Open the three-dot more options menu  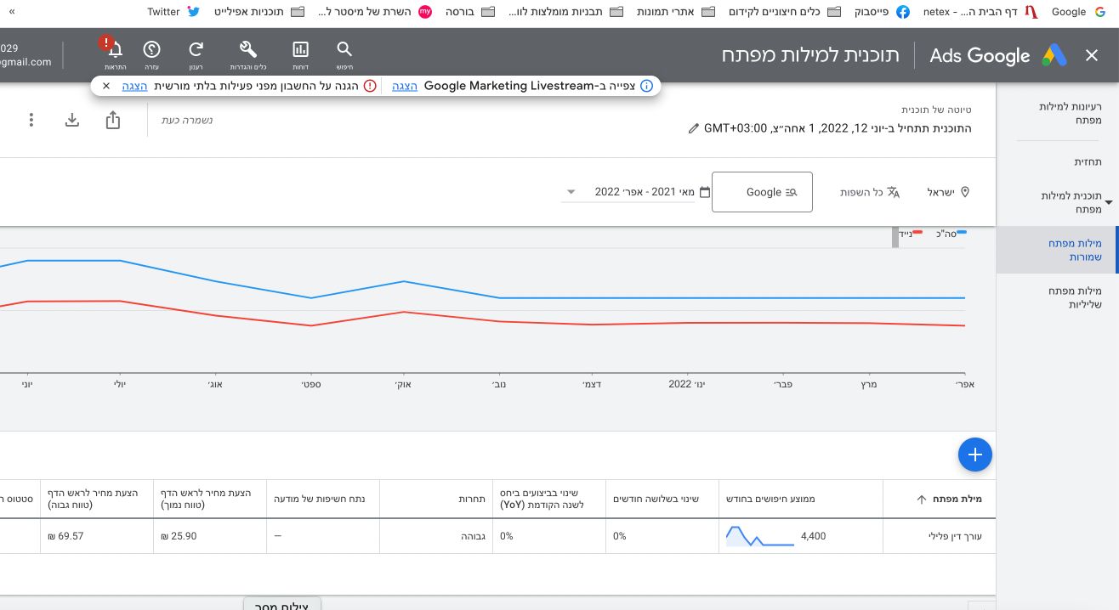pos(31,120)
